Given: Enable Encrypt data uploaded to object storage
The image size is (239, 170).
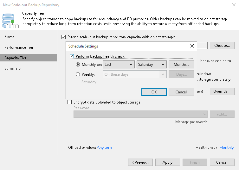Looking at the screenshot, I should coord(70,102).
